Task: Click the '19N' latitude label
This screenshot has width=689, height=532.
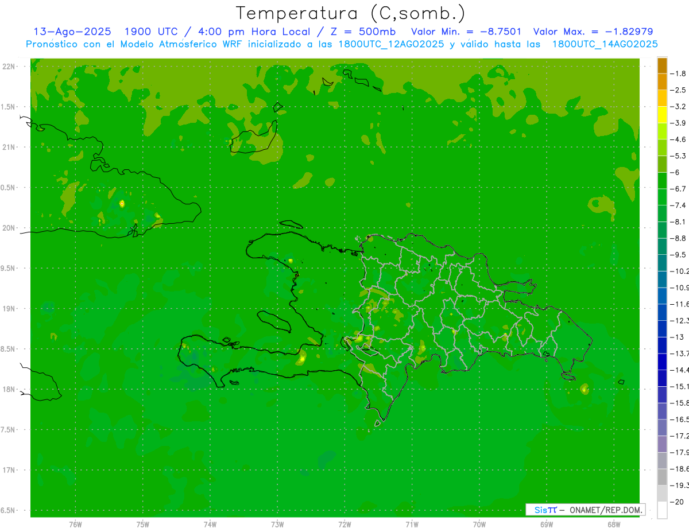Action: point(10,308)
